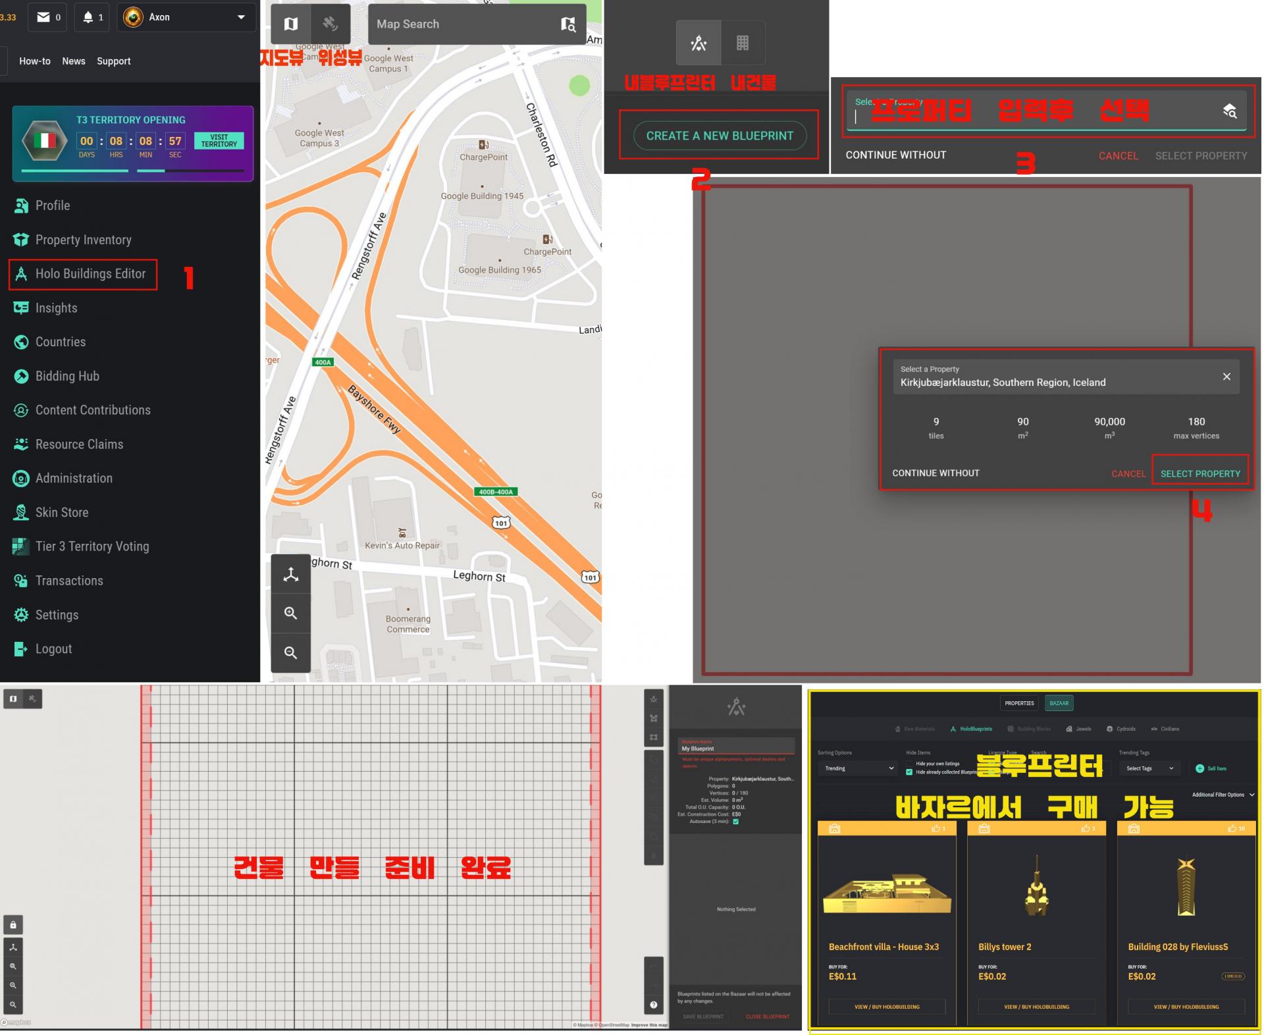Screen dimensions: 1264x1035
Task: Switch main map to satellite view
Action: [x=330, y=24]
